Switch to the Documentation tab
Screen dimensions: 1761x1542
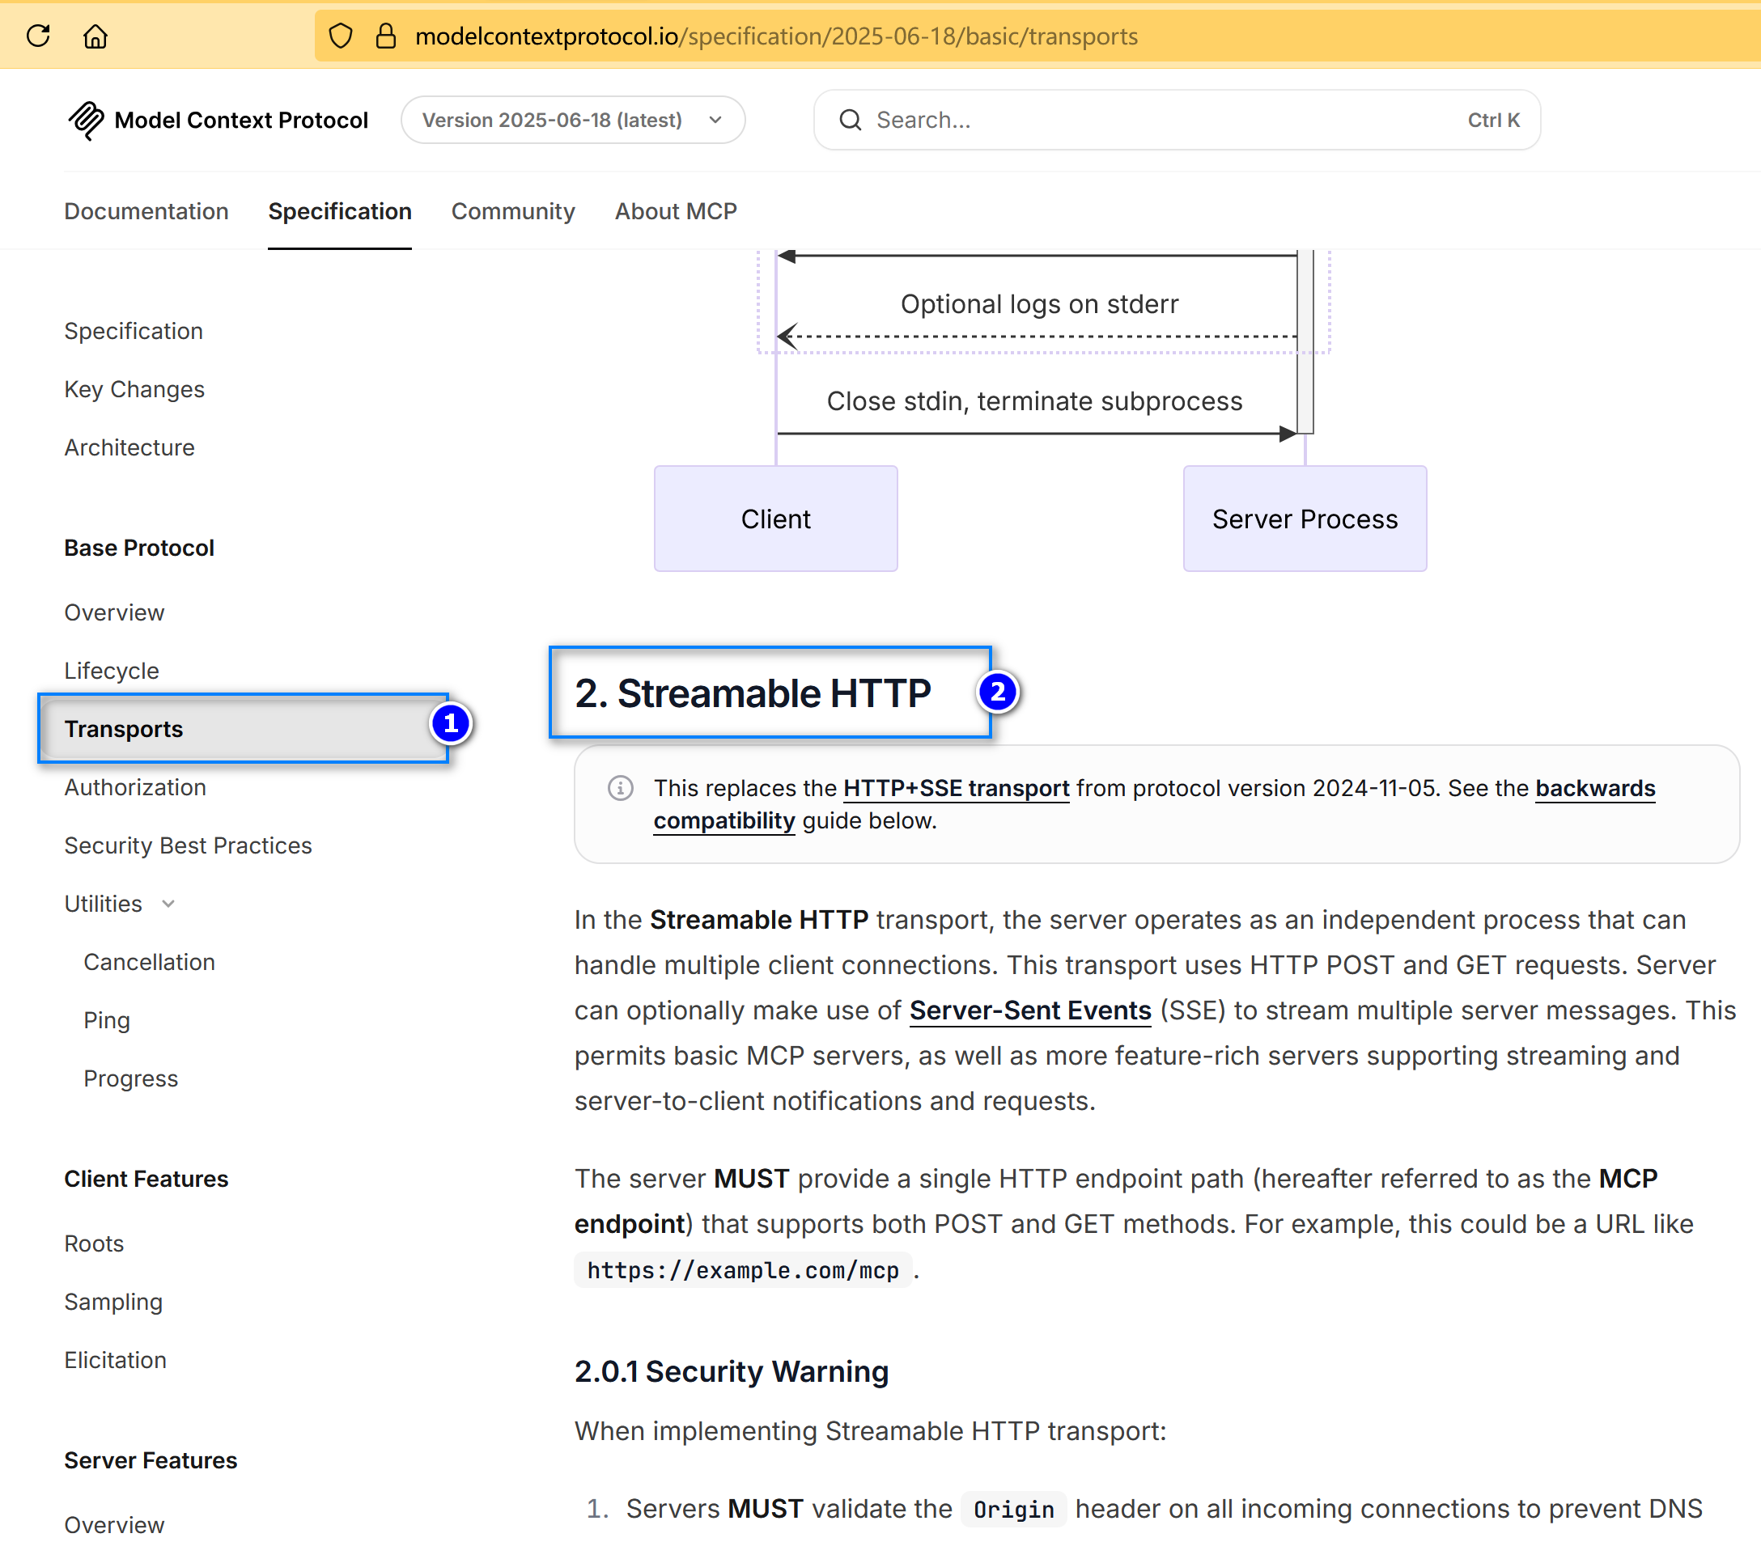point(146,211)
